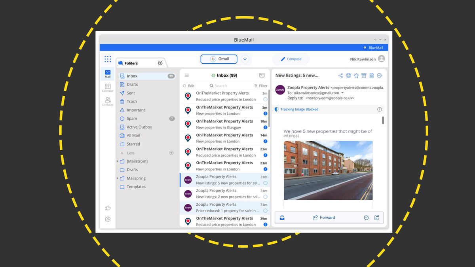This screenshot has height=267, width=475.
Task: Select the Mail icon in the sidebar
Action: click(107, 74)
